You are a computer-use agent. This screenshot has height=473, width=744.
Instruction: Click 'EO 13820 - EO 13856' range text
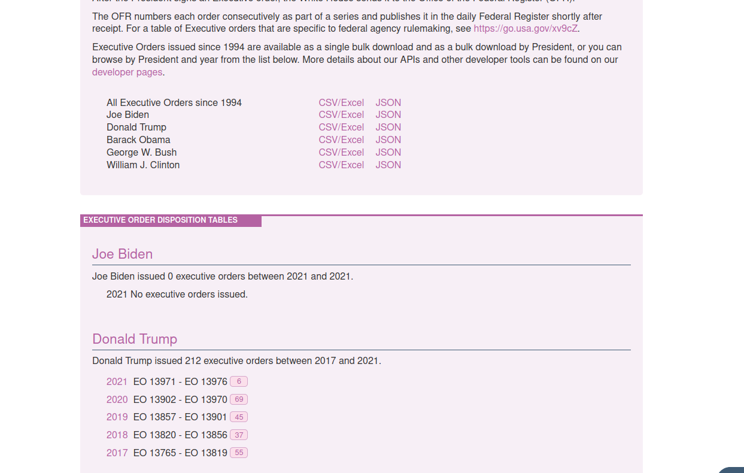(x=180, y=435)
